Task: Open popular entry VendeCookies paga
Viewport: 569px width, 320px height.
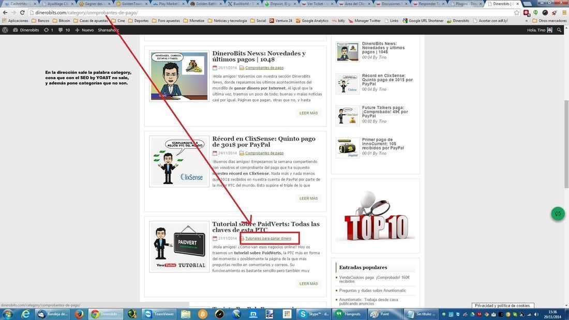Action: [375, 279]
